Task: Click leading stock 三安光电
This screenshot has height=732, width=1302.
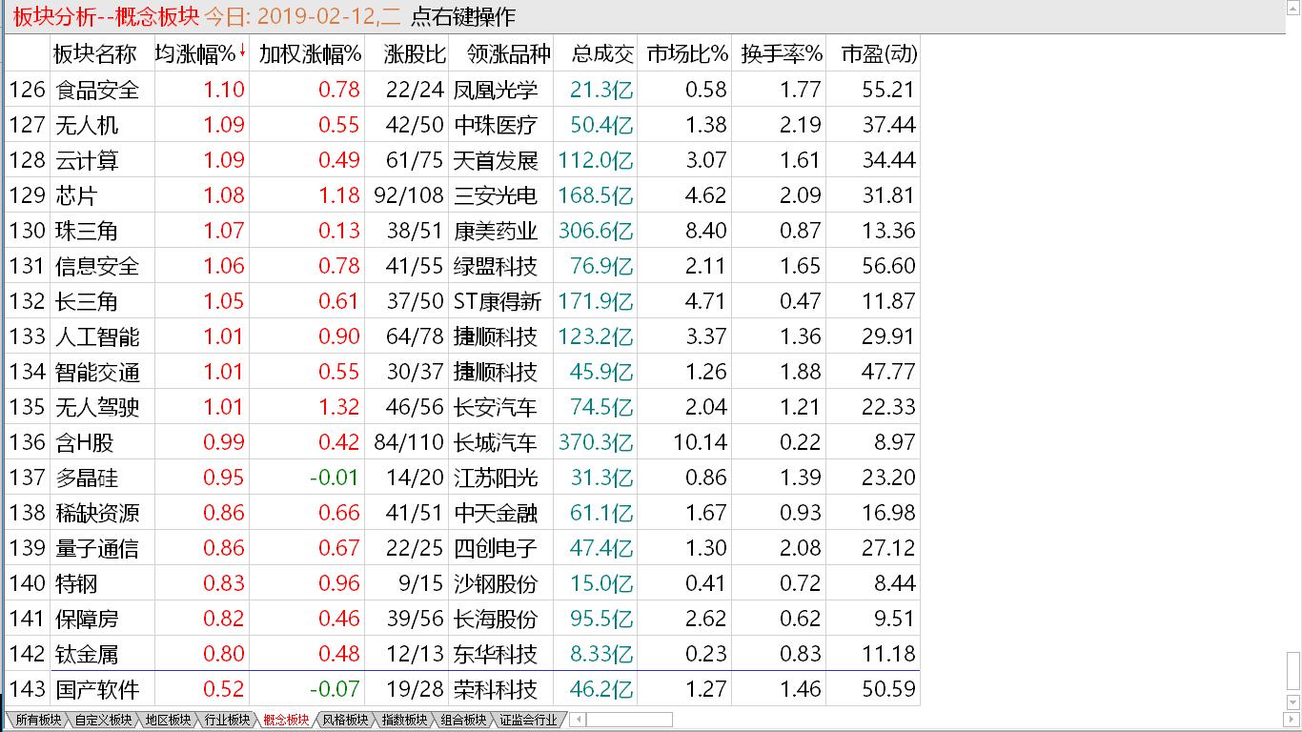Action: click(496, 195)
